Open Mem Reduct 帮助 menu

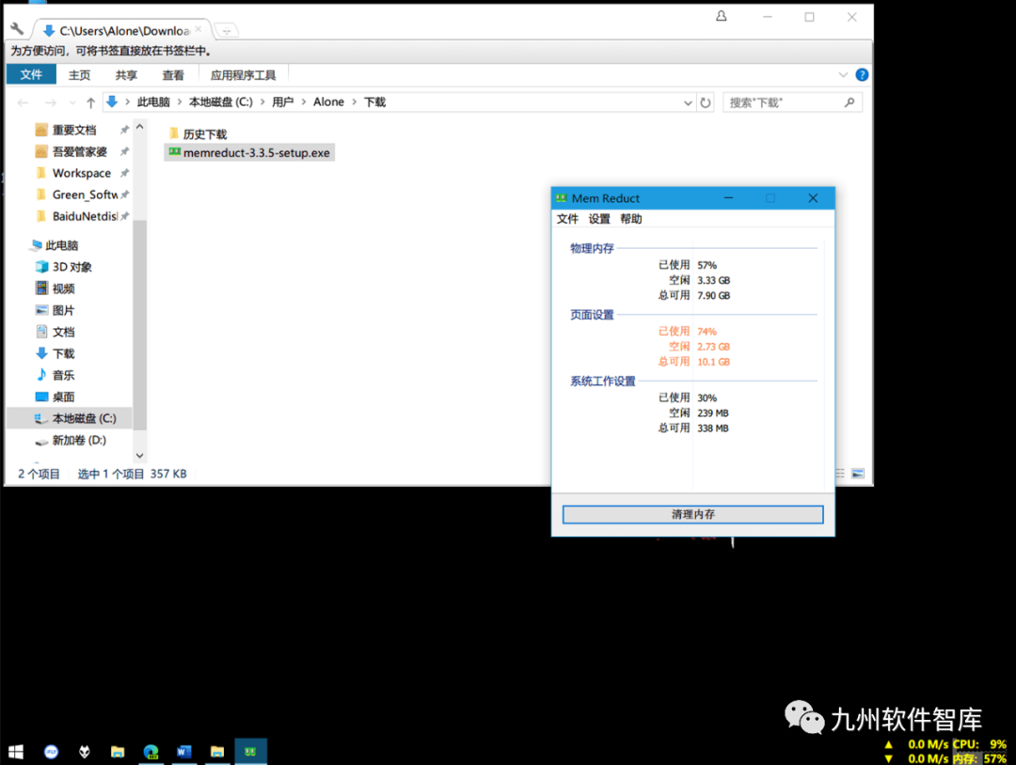[x=631, y=219]
